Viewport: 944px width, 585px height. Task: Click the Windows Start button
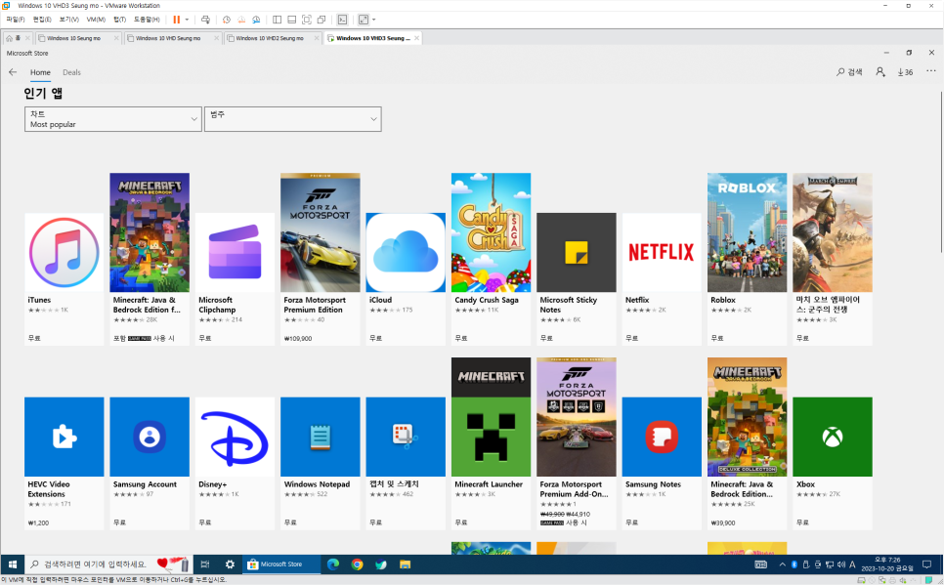(x=12, y=564)
